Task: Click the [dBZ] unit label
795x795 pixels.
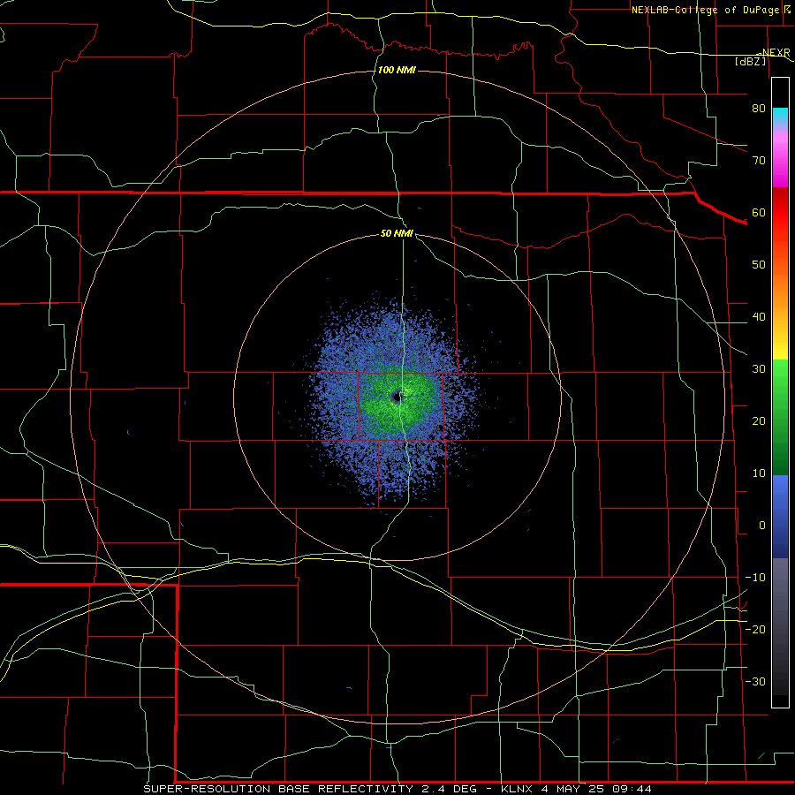Action: [751, 61]
